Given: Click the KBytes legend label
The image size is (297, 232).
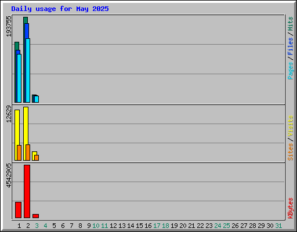Looking at the screenshot, I should 291,208.
